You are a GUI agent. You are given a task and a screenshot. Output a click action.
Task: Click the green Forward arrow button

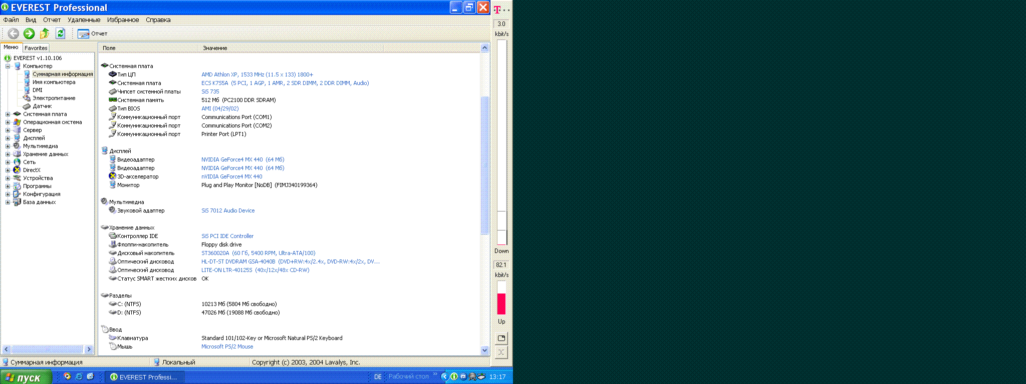click(29, 33)
